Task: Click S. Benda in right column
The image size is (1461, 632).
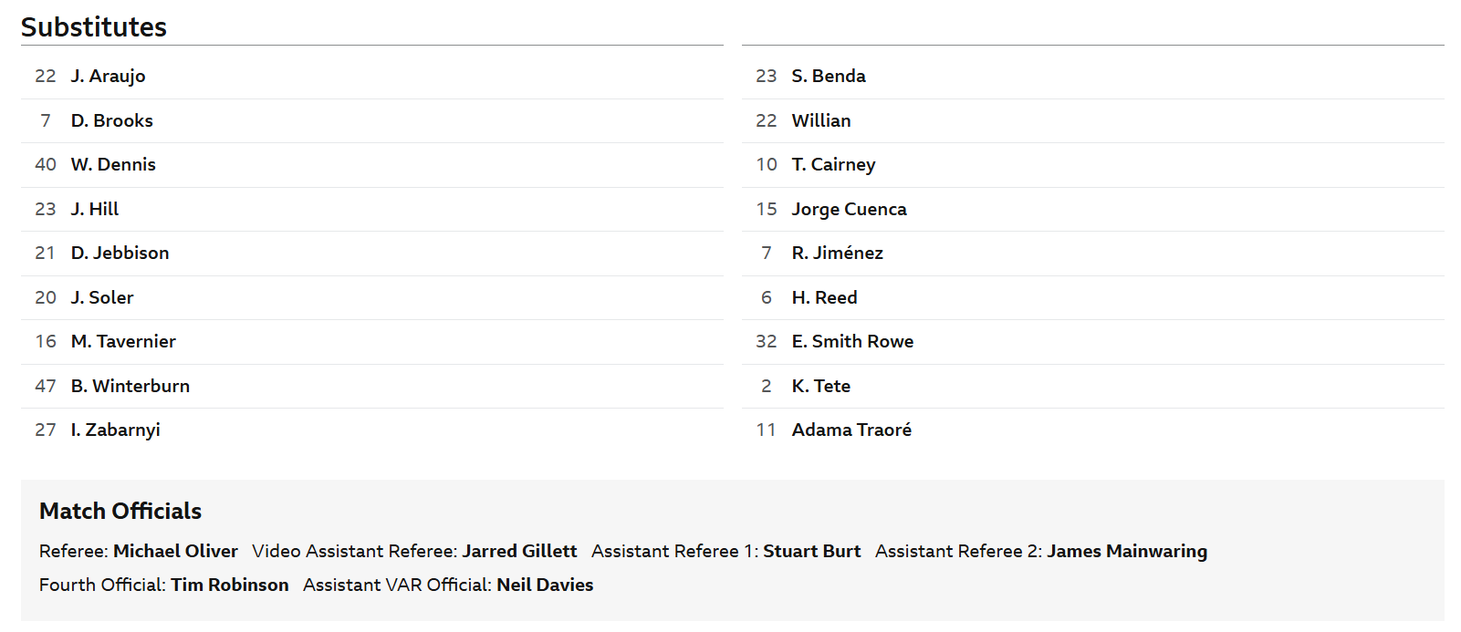Action: [829, 76]
